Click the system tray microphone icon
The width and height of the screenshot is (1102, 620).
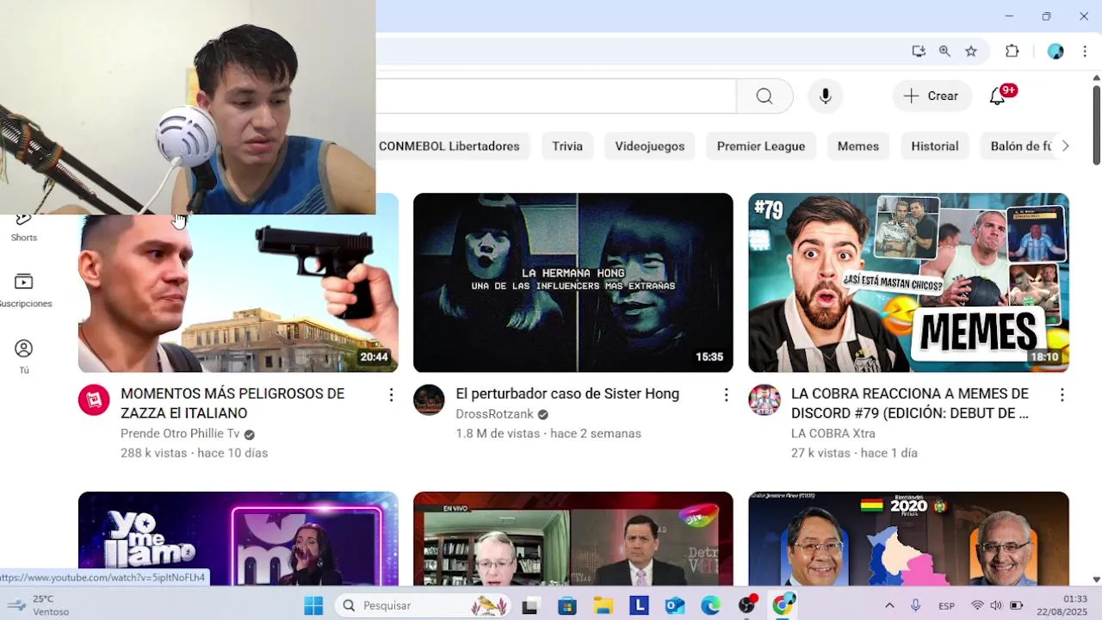tap(916, 605)
